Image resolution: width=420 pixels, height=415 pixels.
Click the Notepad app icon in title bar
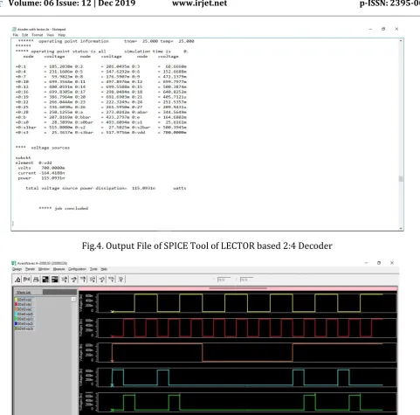tap(14, 29)
